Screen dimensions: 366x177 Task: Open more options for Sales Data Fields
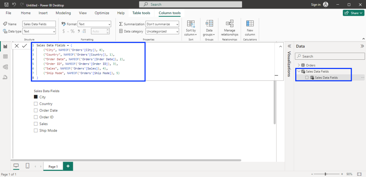tap(362, 78)
